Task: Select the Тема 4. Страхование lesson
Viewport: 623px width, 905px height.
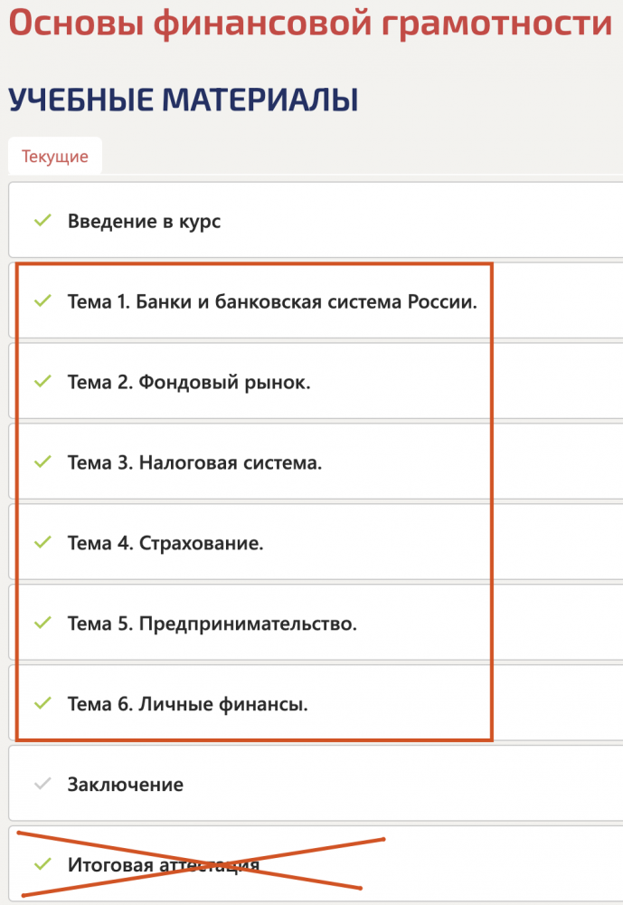Action: pos(165,544)
